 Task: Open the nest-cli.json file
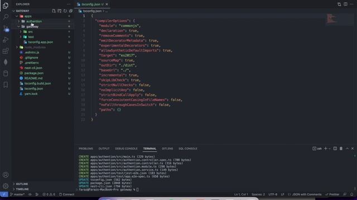point(33,68)
